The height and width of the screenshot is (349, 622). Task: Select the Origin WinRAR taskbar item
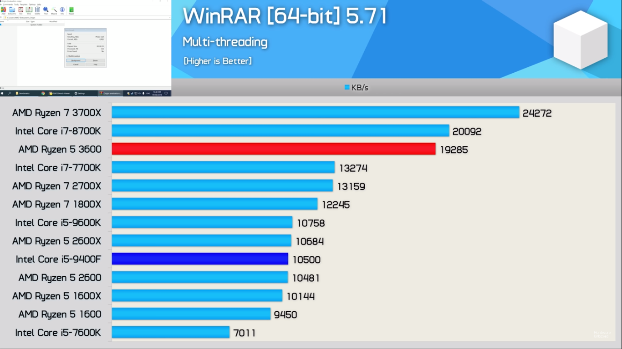[x=111, y=93]
